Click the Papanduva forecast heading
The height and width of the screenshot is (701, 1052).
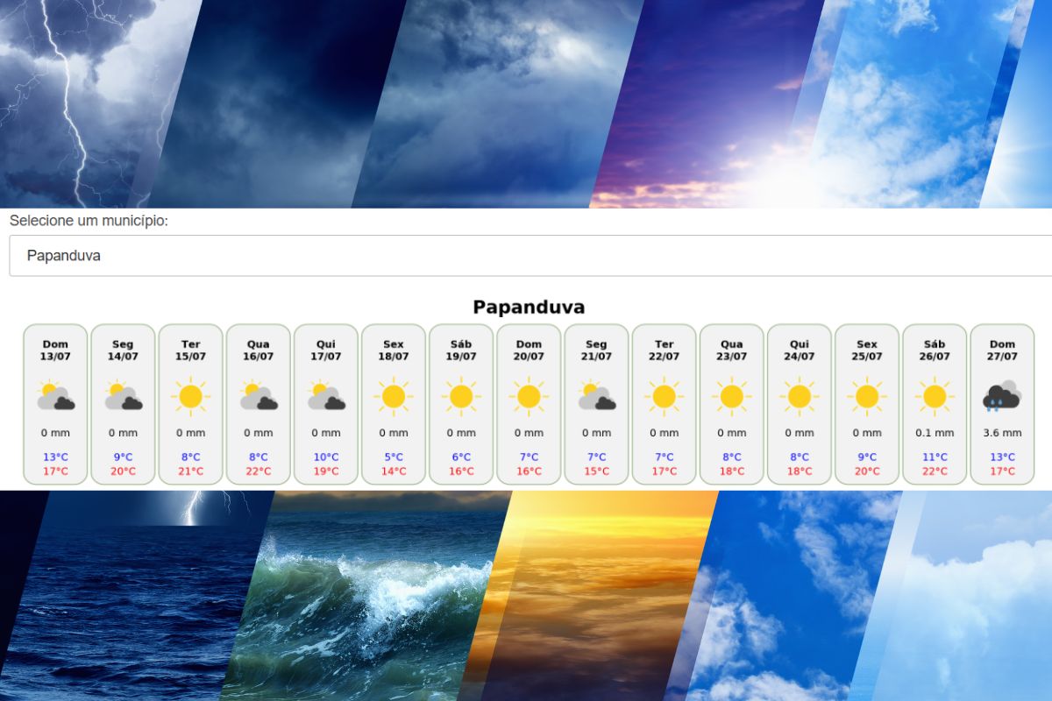coord(529,307)
